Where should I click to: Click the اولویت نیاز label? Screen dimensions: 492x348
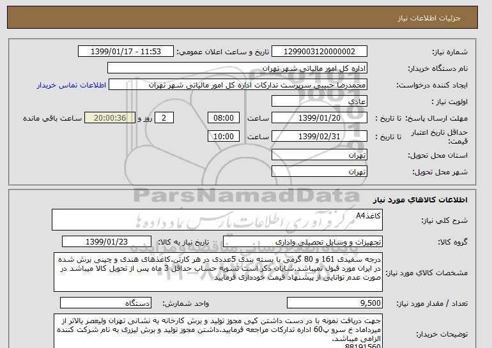point(449,102)
